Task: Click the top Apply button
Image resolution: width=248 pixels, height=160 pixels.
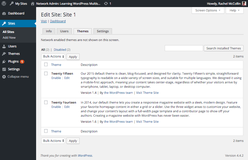Action: click(73, 57)
